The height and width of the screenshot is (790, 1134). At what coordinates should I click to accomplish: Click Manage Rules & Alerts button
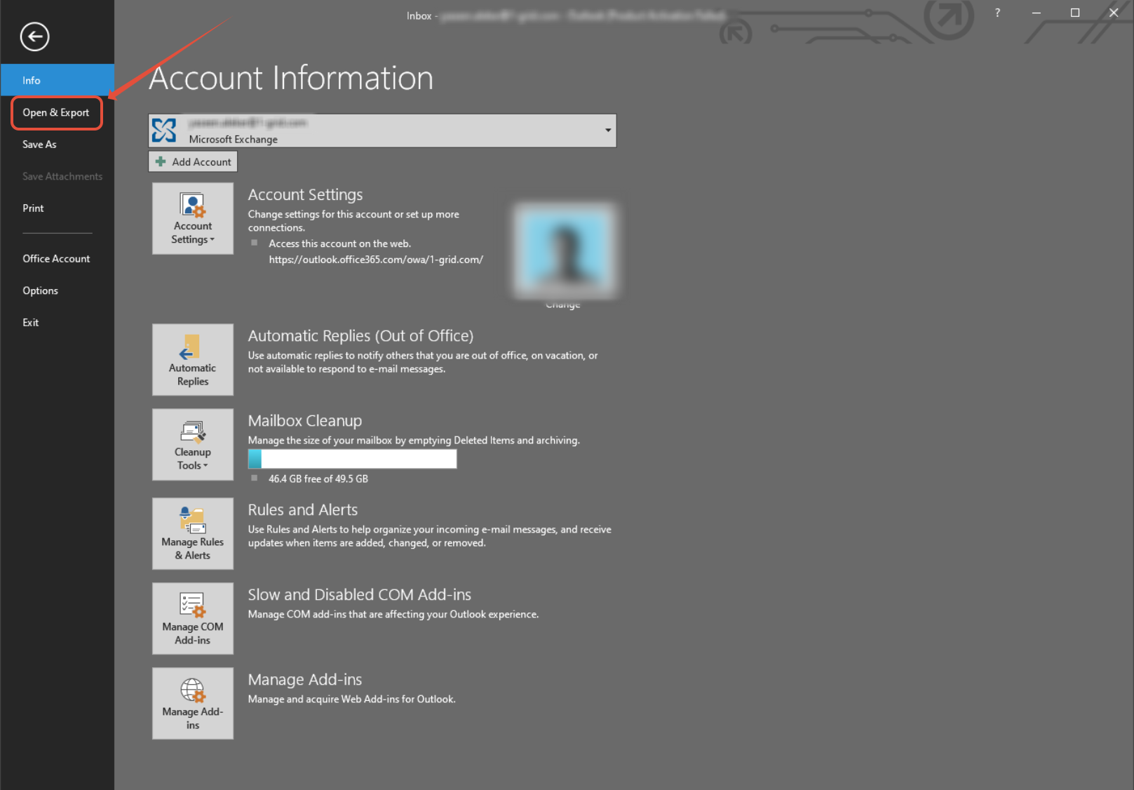(x=193, y=534)
